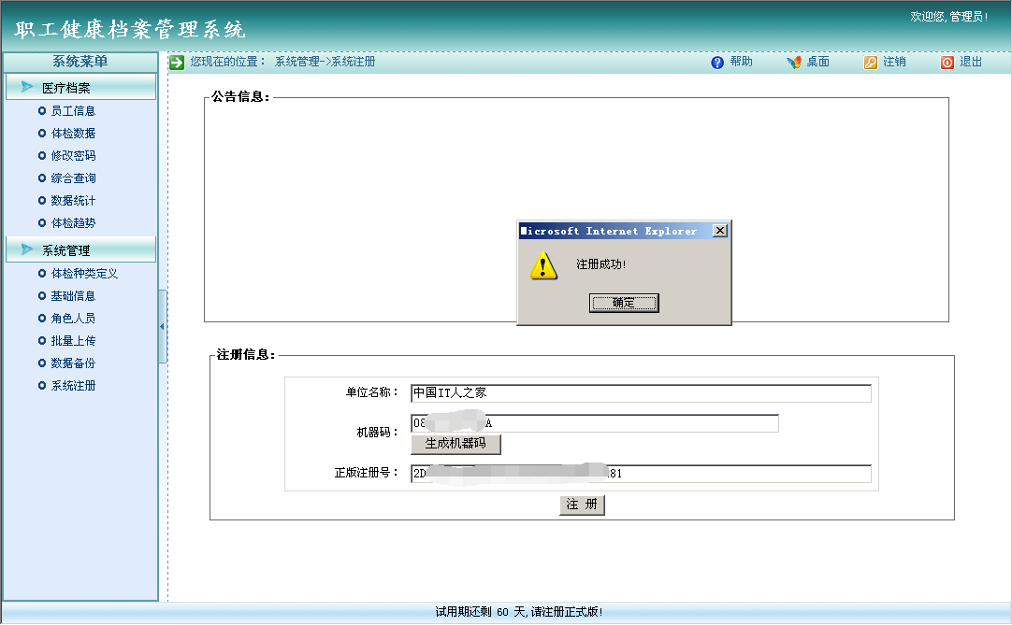Click the yellow warning icon in dialog

(x=543, y=265)
